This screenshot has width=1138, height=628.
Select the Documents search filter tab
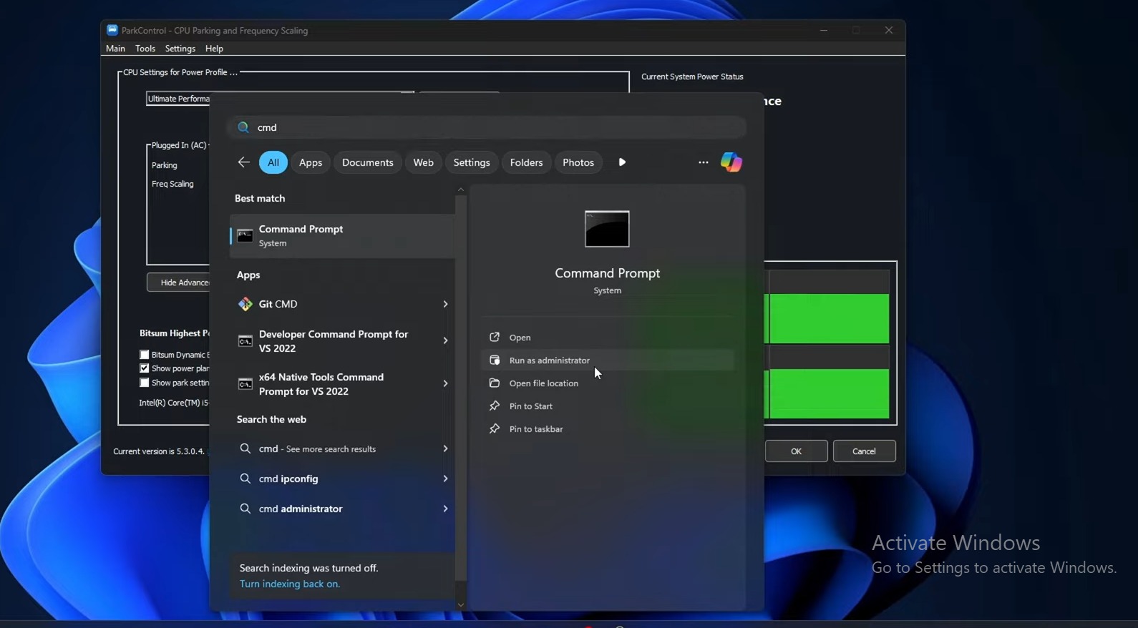[368, 162]
